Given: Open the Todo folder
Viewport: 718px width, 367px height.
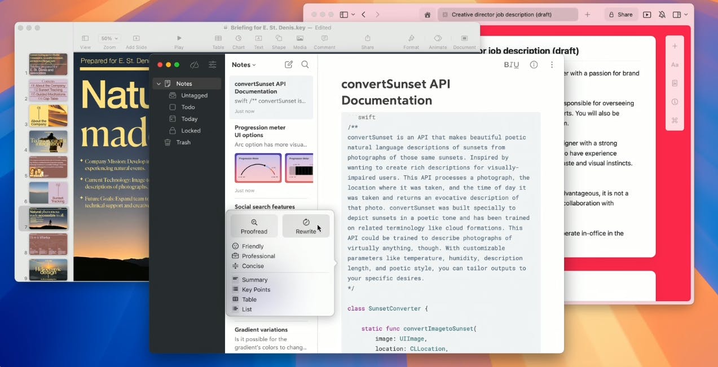Looking at the screenshot, I should coord(188,107).
